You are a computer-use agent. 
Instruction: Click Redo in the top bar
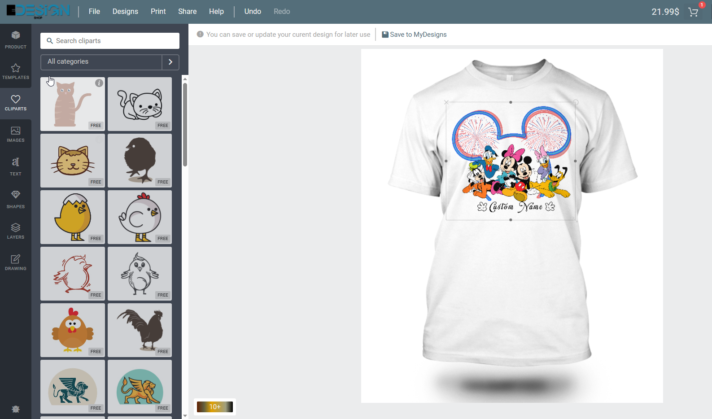pyautogui.click(x=282, y=12)
